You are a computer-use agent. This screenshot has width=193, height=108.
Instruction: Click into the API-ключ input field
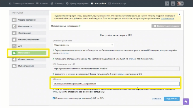click(x=116, y=84)
